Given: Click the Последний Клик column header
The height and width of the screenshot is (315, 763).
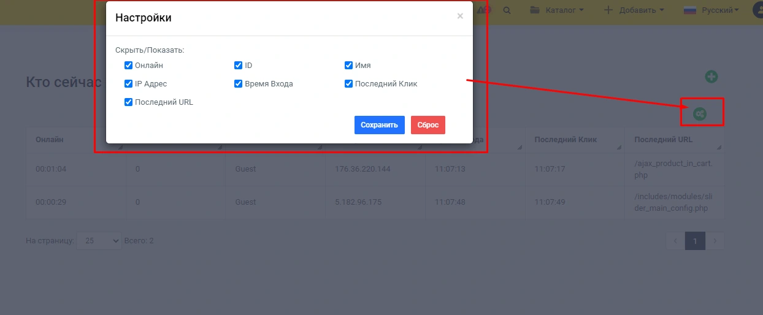Looking at the screenshot, I should (x=566, y=140).
